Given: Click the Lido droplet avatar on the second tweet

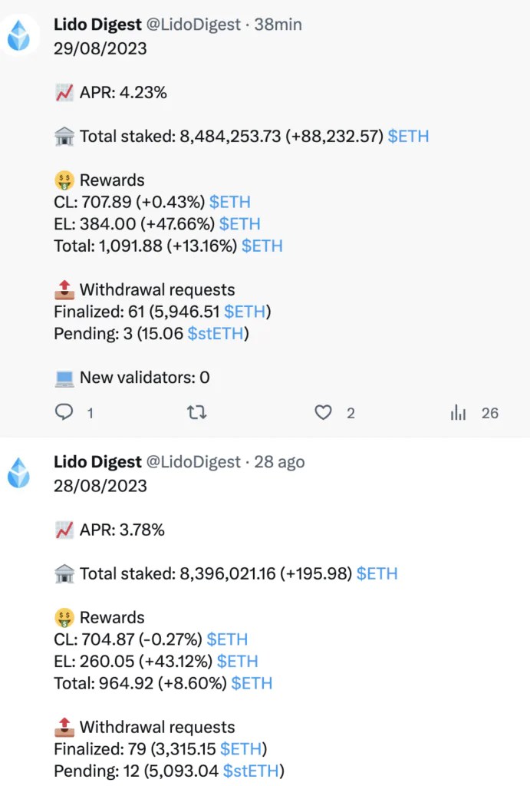Looking at the screenshot, I should [19, 473].
